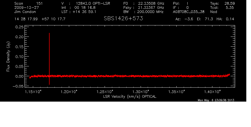Click the 1.40×10⁴ x-axis tick label
The width and height of the screenshot is (251, 127).
(x=212, y=92)
